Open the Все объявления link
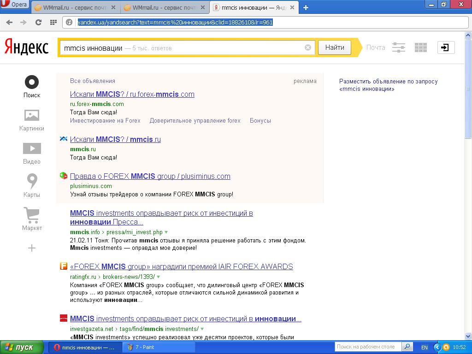This screenshot has height=354, width=472. [x=92, y=81]
